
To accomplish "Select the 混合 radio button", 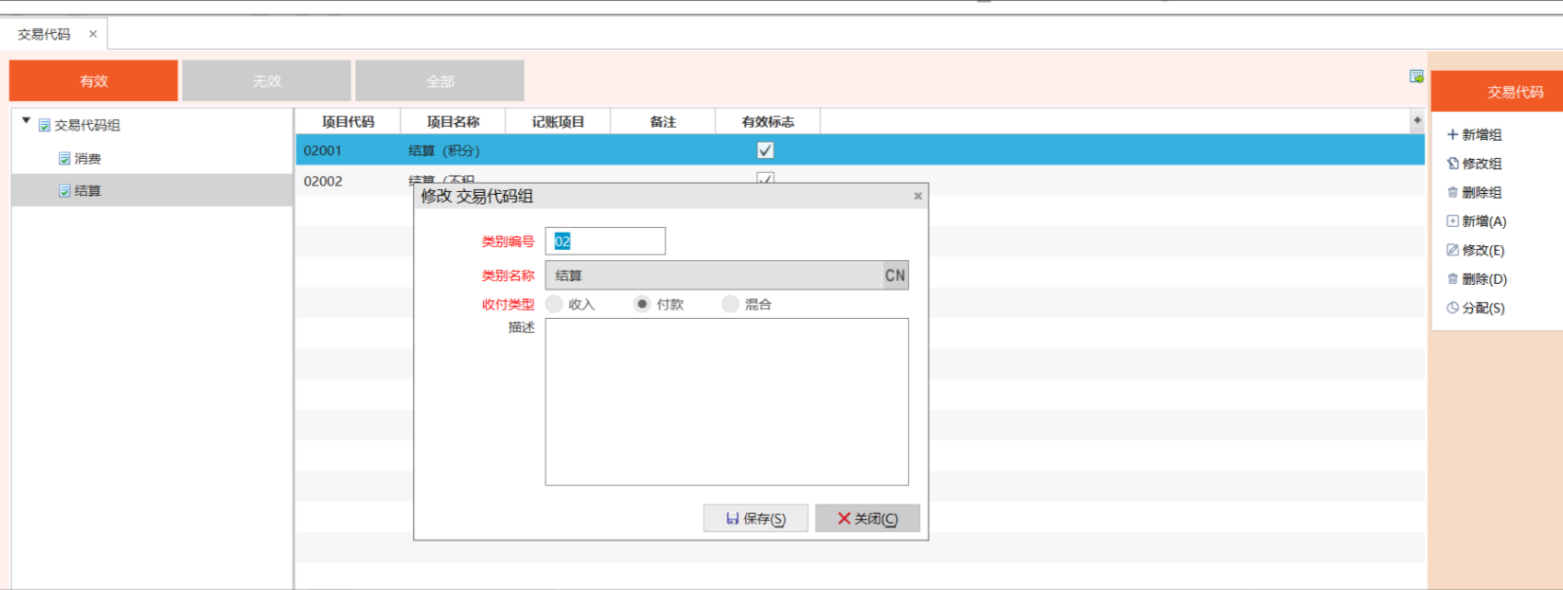I will click(x=730, y=304).
